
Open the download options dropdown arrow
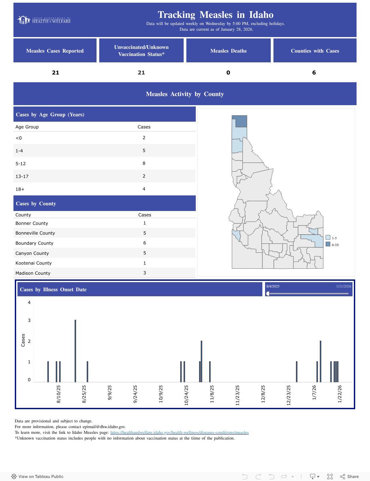click(318, 476)
